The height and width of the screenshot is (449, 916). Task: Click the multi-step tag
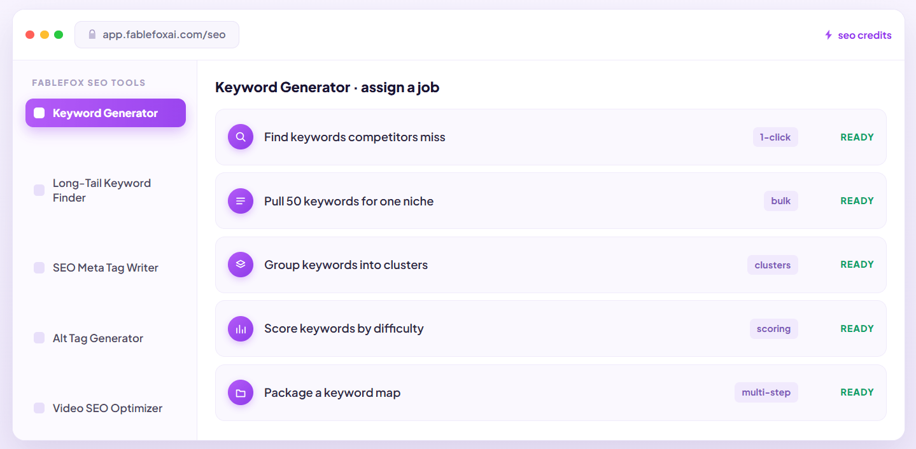(x=766, y=392)
